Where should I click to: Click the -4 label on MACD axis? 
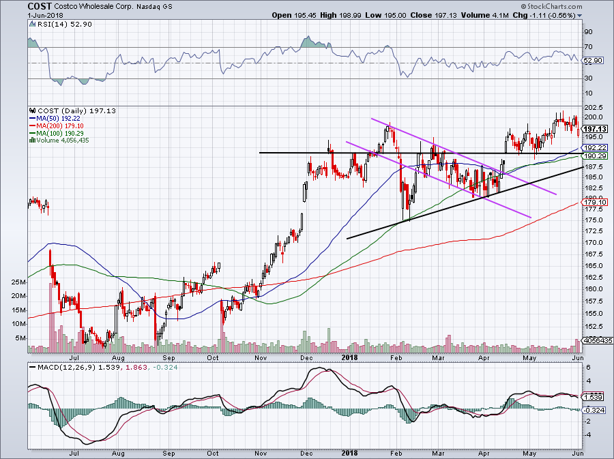[587, 434]
